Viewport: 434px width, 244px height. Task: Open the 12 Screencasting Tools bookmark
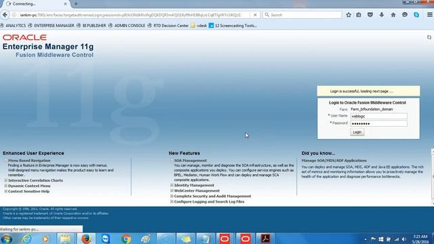(x=233, y=26)
